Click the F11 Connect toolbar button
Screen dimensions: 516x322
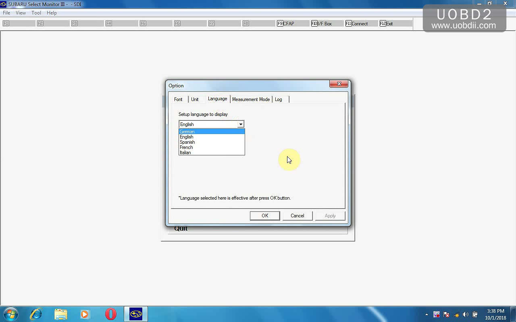[x=361, y=24]
